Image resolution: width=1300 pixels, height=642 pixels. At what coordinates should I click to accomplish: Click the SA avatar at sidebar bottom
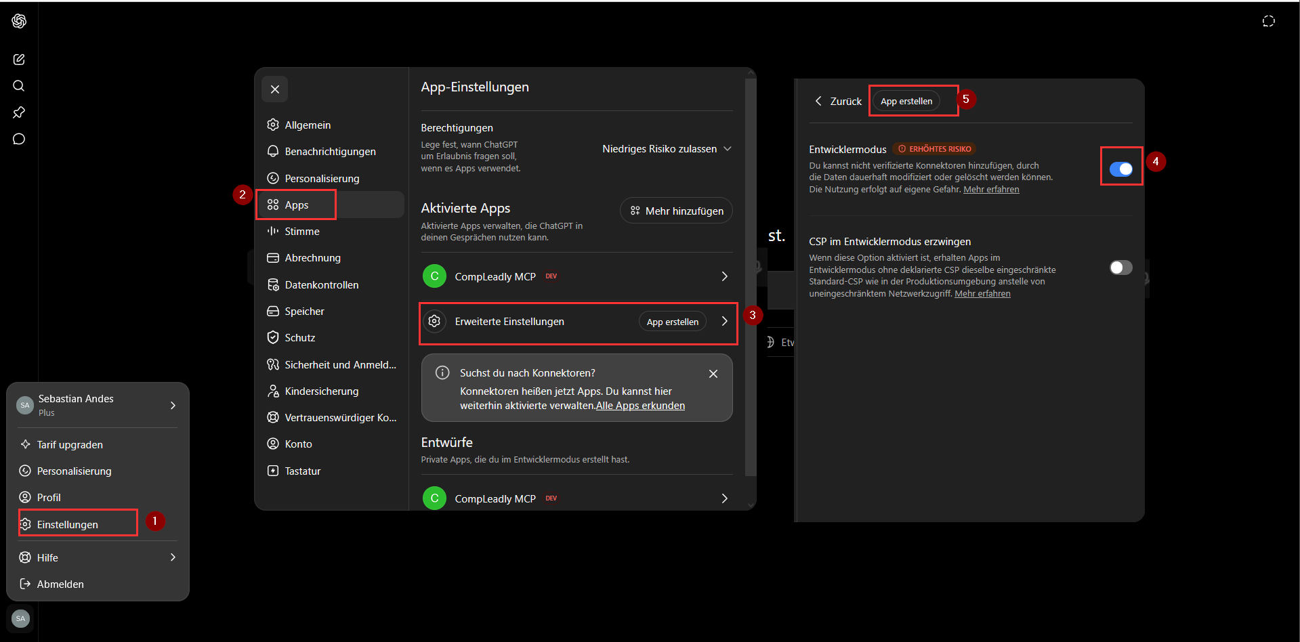click(21, 618)
